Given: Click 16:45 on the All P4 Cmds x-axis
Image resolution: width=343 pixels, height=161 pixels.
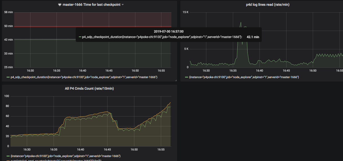Looking at the screenshot, I should pyautogui.click(x=107, y=149).
